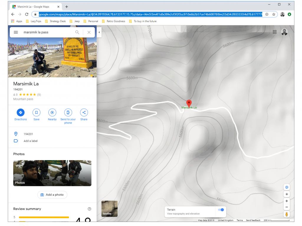Screen dimensions: 302x226
Task: Click the 200 m scale bar
Action: coord(276,220)
